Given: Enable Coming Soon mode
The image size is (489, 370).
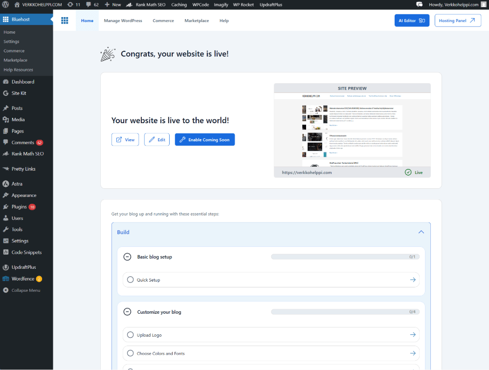Looking at the screenshot, I should click(204, 139).
